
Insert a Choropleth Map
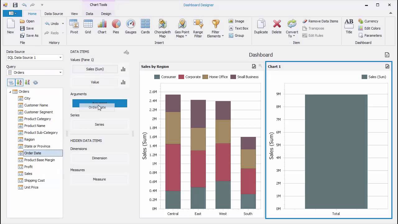(162, 29)
